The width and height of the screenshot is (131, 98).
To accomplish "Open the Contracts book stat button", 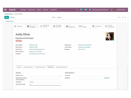I will click(x=32, y=26).
